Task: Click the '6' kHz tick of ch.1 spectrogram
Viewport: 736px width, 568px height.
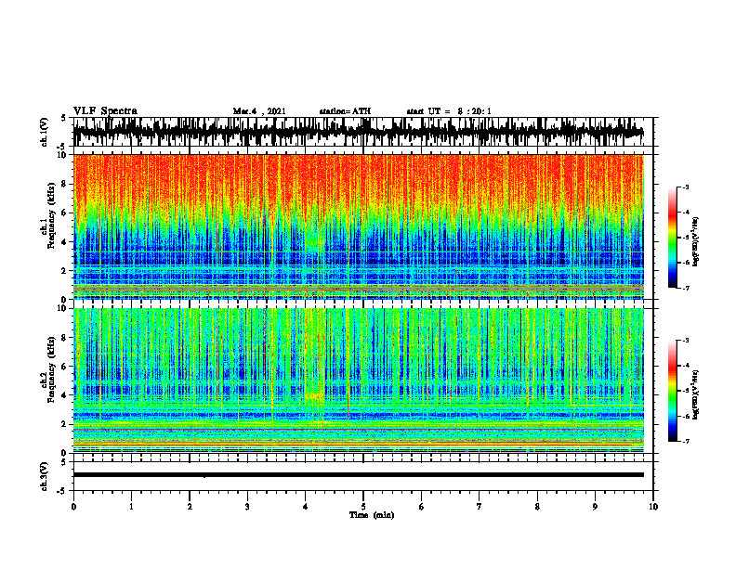Action: [x=64, y=213]
